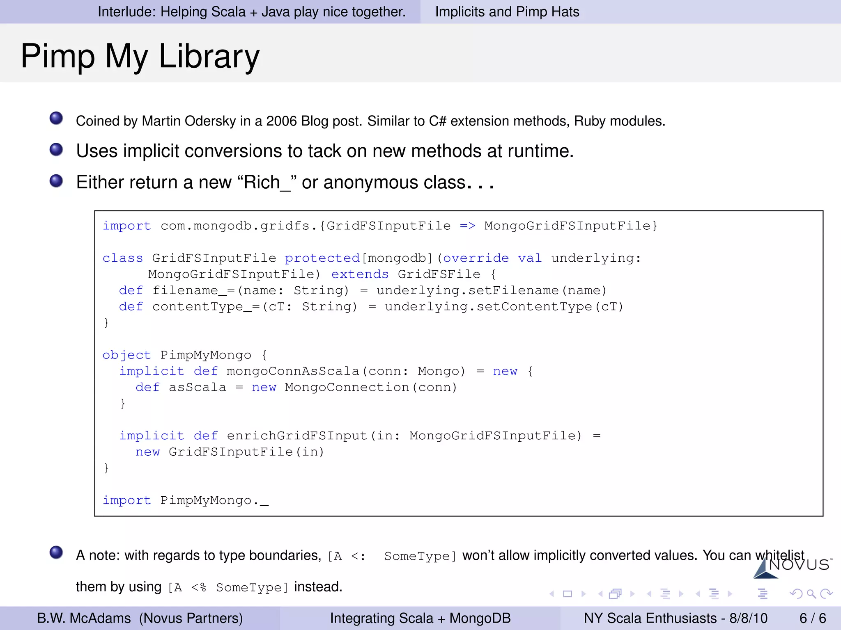Go to the next frame with the arrow right of the stacked-frames icon

(x=632, y=594)
